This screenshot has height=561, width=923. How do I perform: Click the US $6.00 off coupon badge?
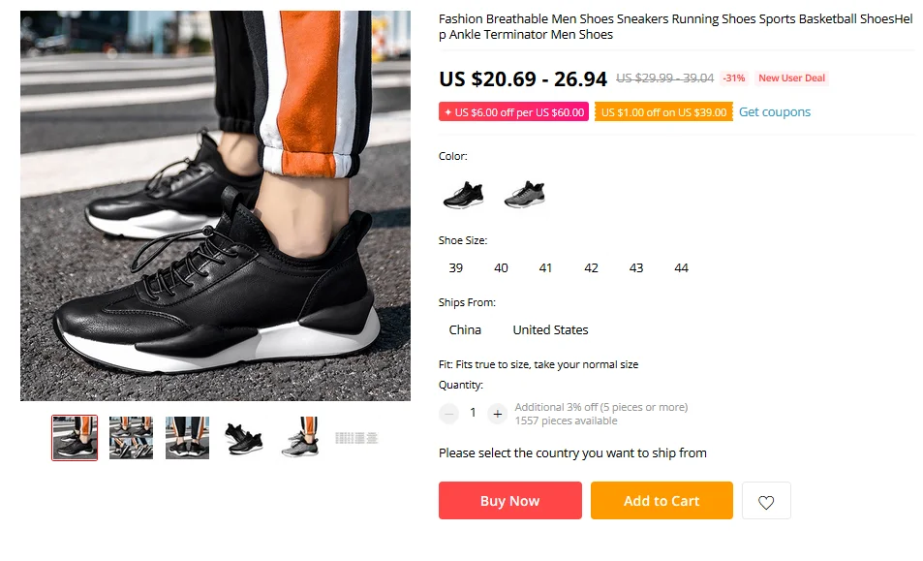click(513, 111)
